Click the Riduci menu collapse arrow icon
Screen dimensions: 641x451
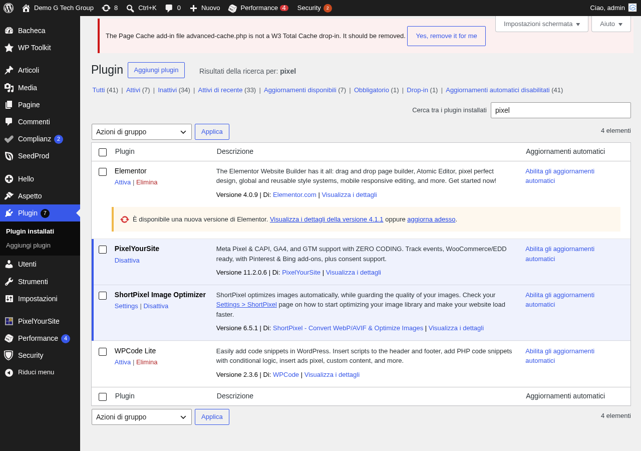(x=9, y=372)
